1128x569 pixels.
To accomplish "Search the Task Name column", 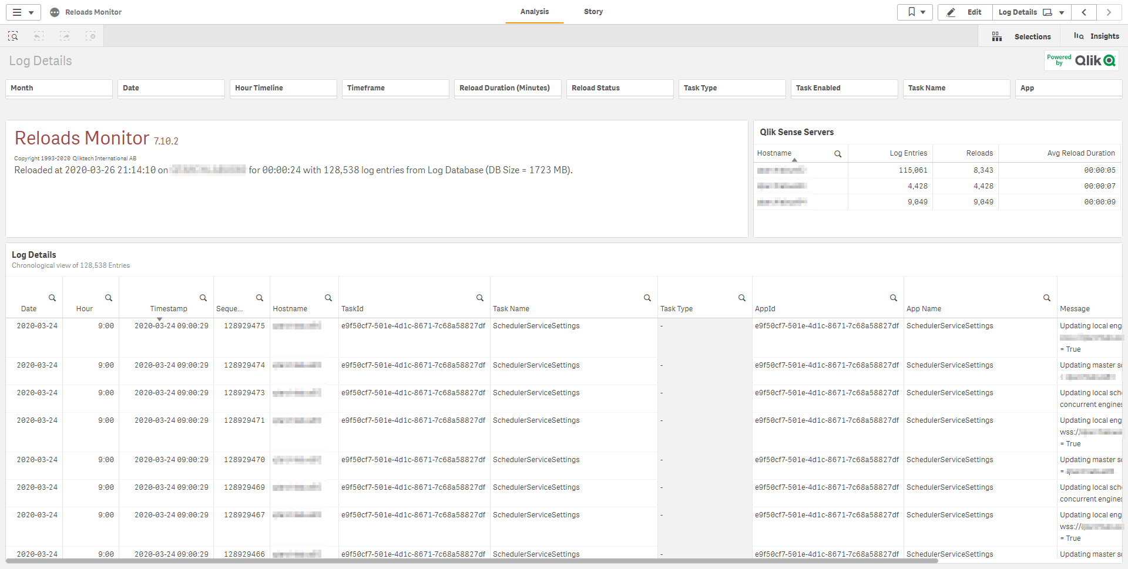I will coord(647,298).
